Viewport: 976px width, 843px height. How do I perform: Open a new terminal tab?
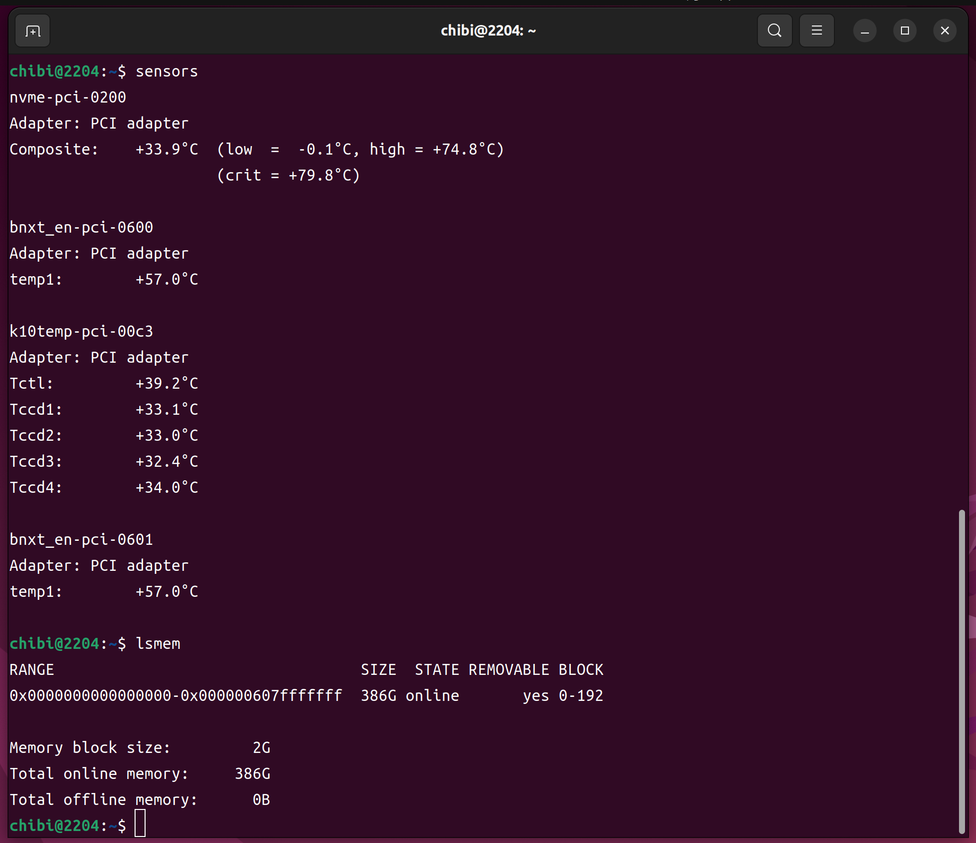(33, 31)
